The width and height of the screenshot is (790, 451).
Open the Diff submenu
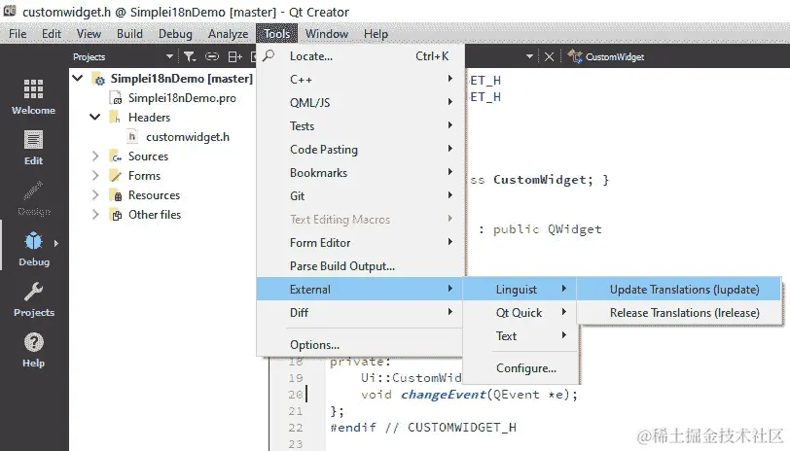click(x=360, y=313)
